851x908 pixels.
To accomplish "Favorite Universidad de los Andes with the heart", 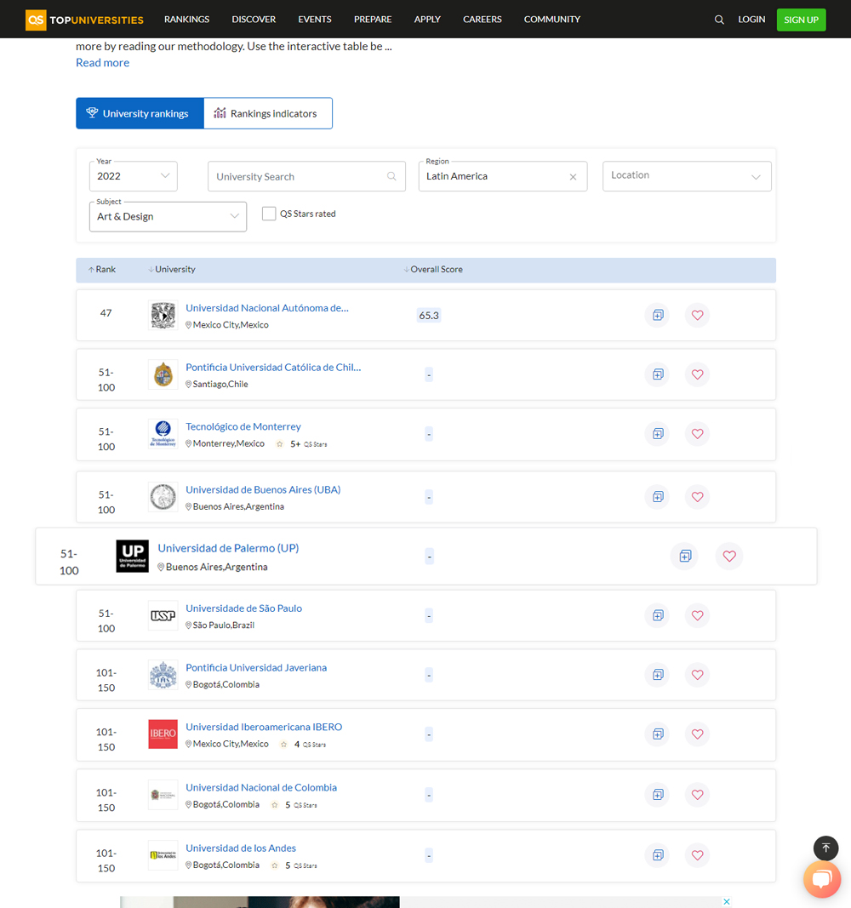I will tap(697, 855).
